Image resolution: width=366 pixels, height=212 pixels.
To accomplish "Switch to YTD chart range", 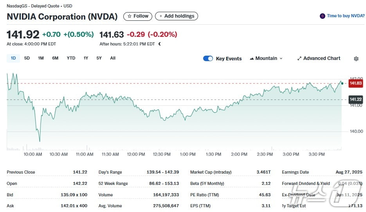I will pos(71,58).
